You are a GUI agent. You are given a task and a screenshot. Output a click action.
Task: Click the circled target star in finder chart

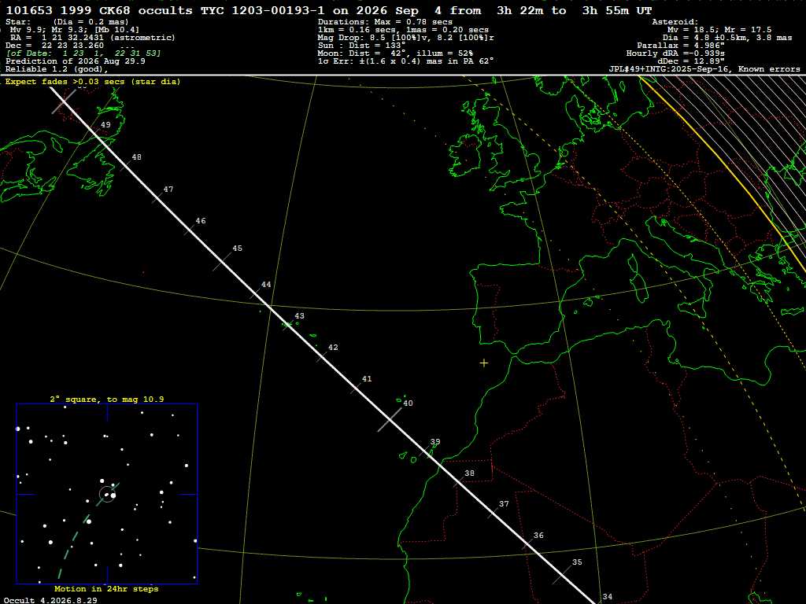(x=107, y=495)
